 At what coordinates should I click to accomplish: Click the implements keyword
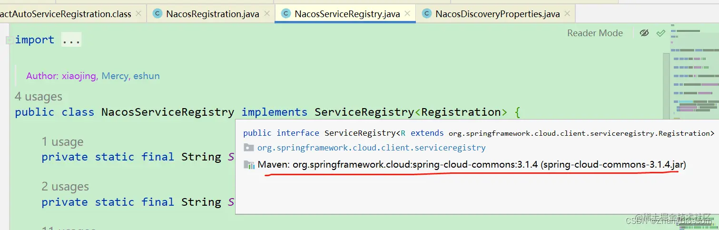coord(275,112)
